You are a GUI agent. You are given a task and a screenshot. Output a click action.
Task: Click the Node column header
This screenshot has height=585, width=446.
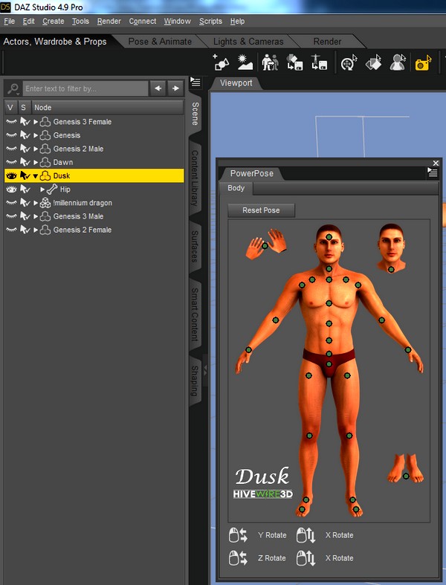click(x=108, y=108)
